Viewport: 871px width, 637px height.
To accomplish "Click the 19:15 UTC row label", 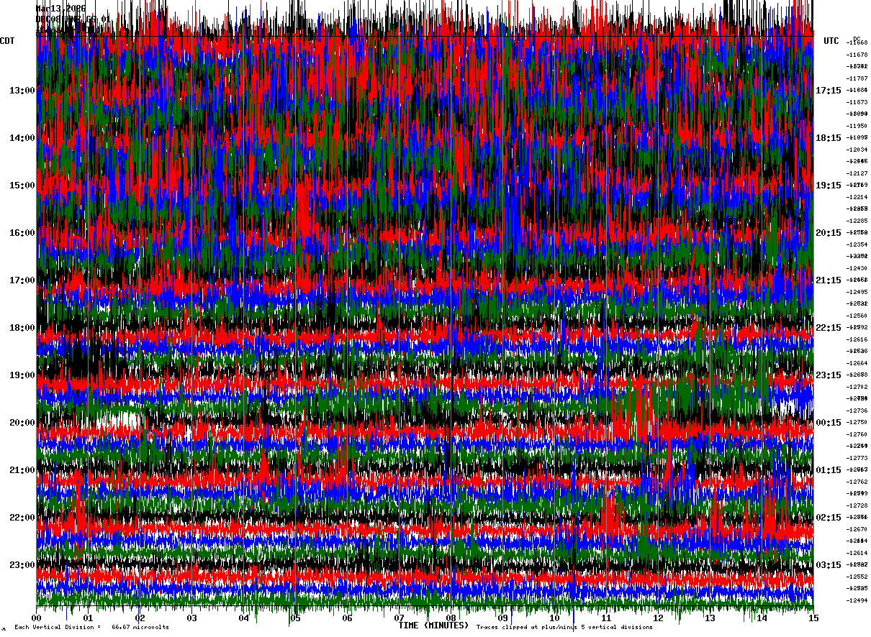I will point(829,185).
